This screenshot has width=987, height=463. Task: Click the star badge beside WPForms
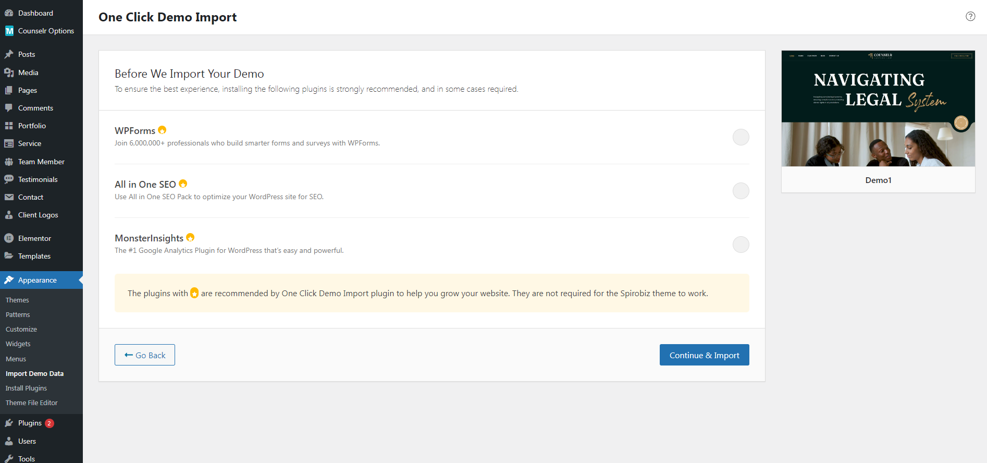coord(162,130)
